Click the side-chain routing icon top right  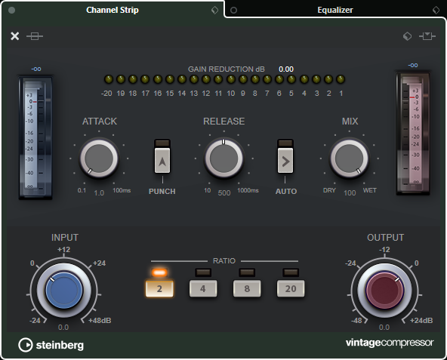[427, 36]
